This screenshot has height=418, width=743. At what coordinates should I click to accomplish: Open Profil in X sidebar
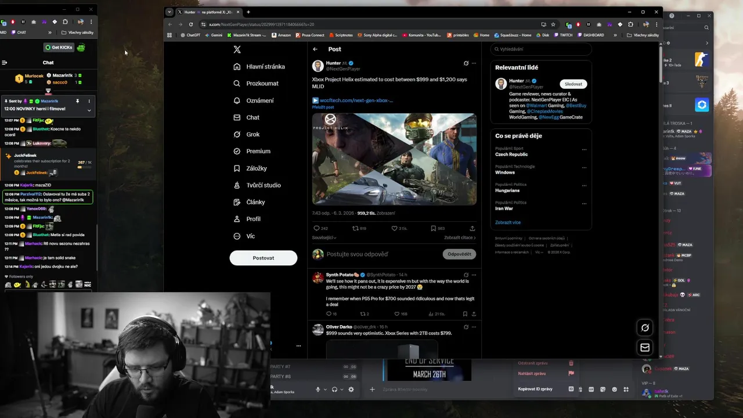click(247, 219)
